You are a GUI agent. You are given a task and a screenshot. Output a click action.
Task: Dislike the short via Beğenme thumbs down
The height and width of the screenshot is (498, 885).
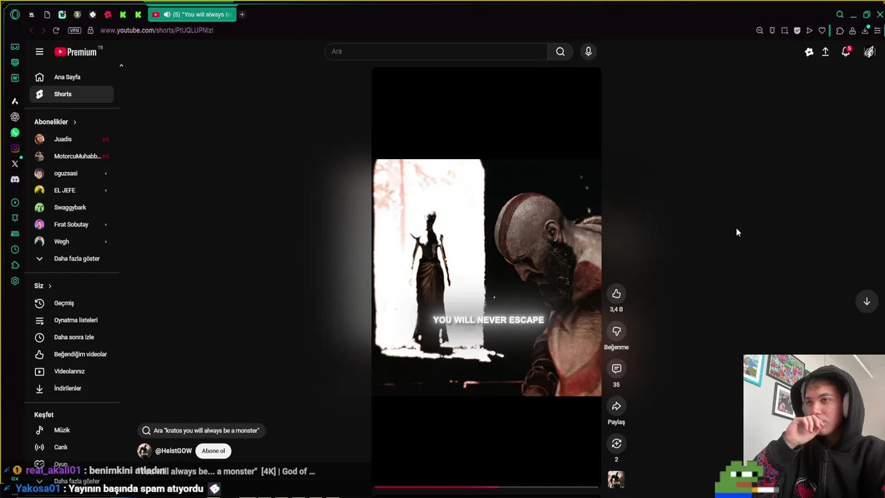point(616,331)
